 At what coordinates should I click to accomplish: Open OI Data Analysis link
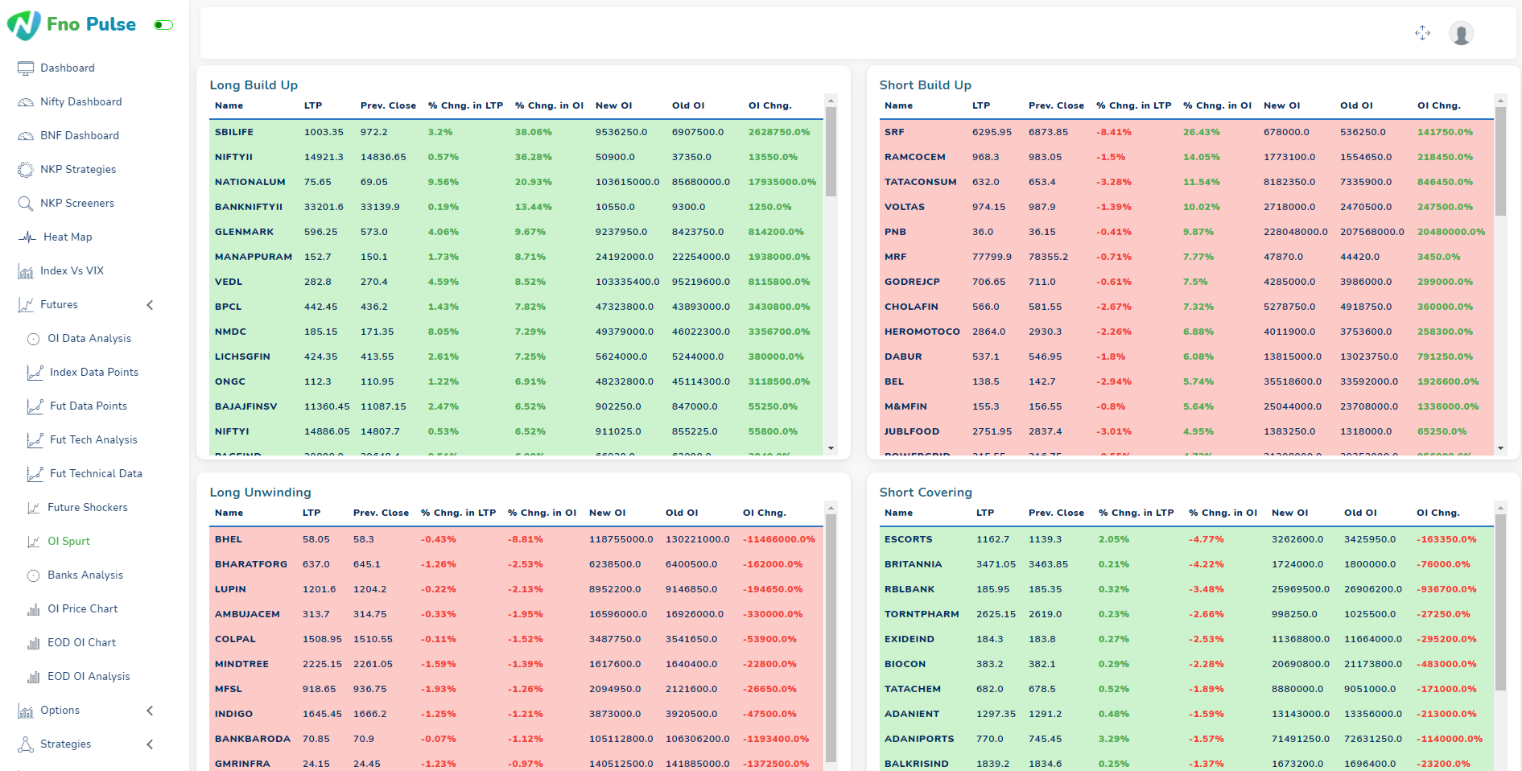coord(89,339)
